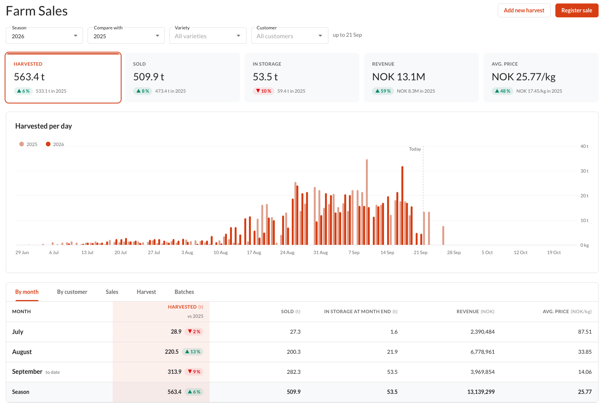
Task: Click the Season dropdown arrow
Action: tap(76, 36)
